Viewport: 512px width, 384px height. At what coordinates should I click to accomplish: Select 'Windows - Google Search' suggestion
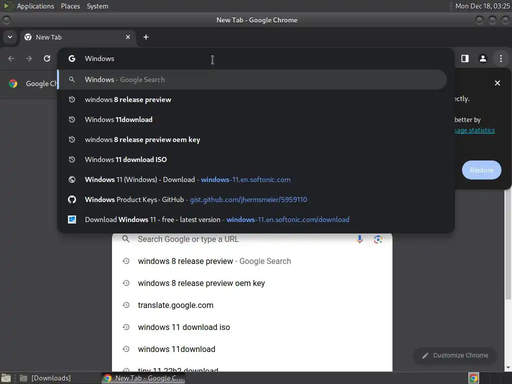[x=252, y=79]
